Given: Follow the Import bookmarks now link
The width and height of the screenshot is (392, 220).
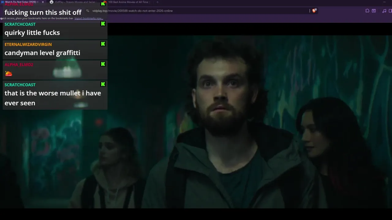Looking at the screenshot, I should pos(89,18).
